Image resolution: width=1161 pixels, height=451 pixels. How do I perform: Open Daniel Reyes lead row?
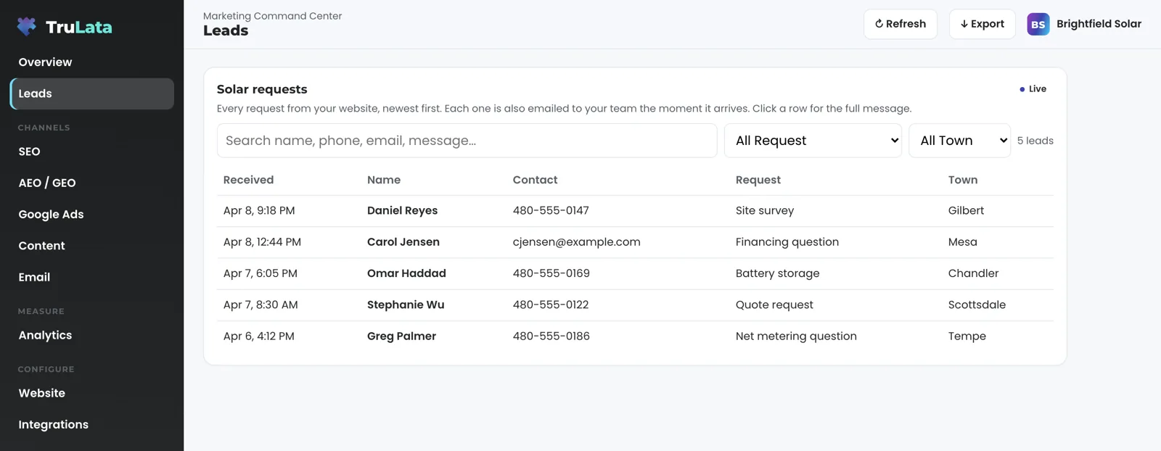click(635, 211)
